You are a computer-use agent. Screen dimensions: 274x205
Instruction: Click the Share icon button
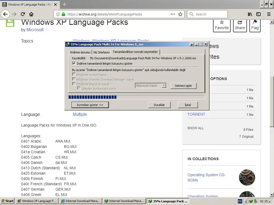tap(240, 25)
